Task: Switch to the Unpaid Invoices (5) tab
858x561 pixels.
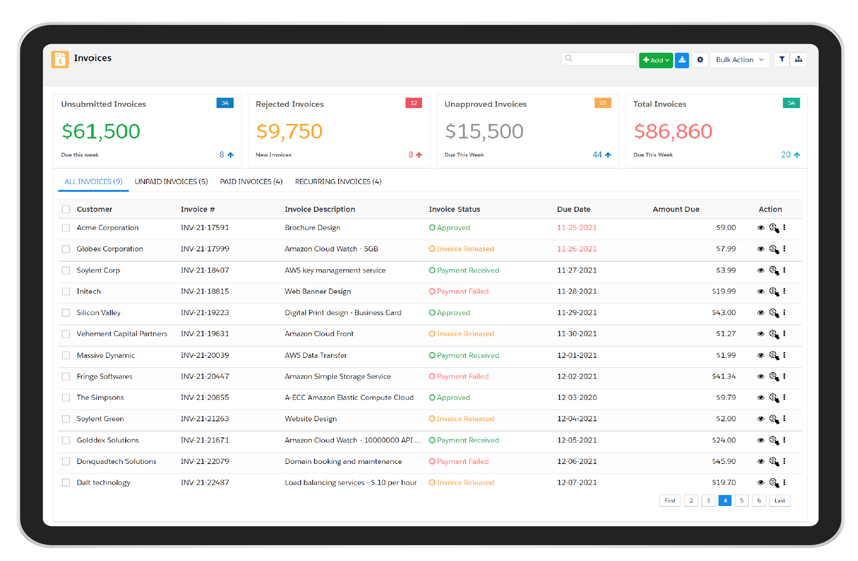Action: tap(171, 181)
